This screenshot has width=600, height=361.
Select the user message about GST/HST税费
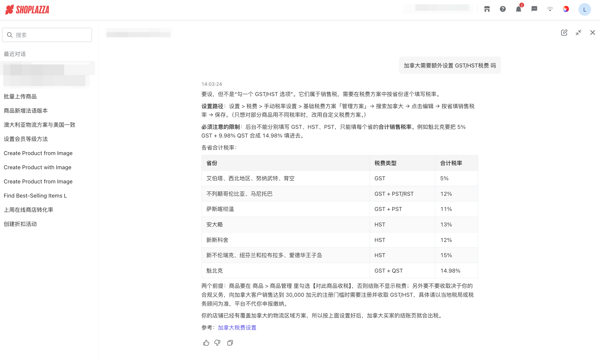450,66
